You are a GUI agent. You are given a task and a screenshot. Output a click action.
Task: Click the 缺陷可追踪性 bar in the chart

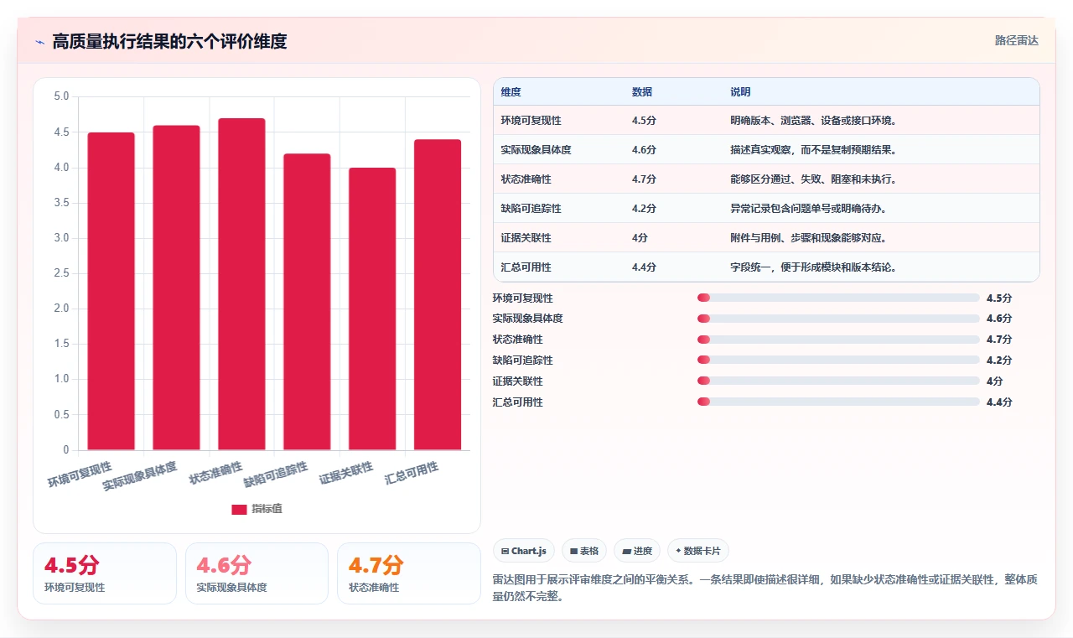point(307,302)
